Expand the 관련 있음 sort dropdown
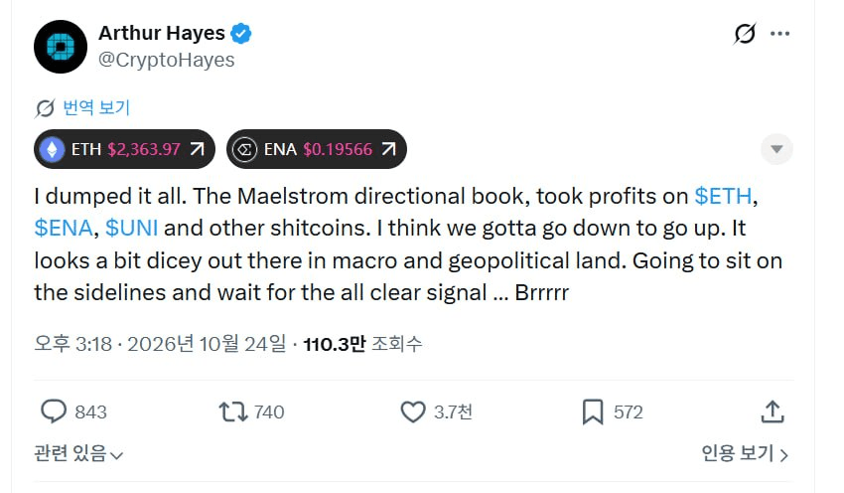Image resolution: width=844 pixels, height=493 pixels. pyautogui.click(x=78, y=453)
